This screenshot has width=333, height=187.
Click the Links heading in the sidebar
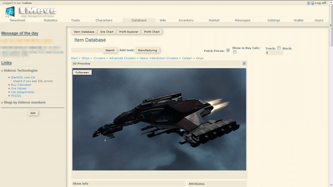pos(7,63)
